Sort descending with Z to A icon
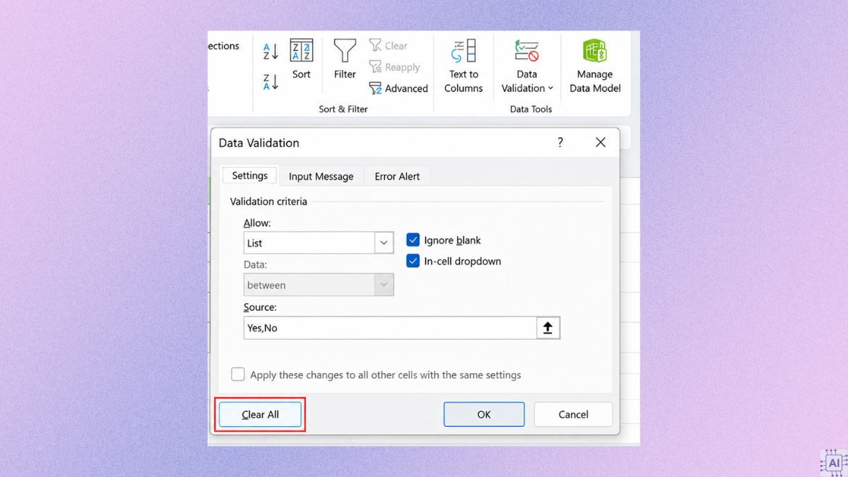848x477 pixels. (271, 82)
